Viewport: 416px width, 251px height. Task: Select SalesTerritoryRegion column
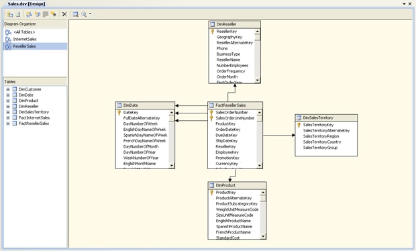pyautogui.click(x=321, y=136)
